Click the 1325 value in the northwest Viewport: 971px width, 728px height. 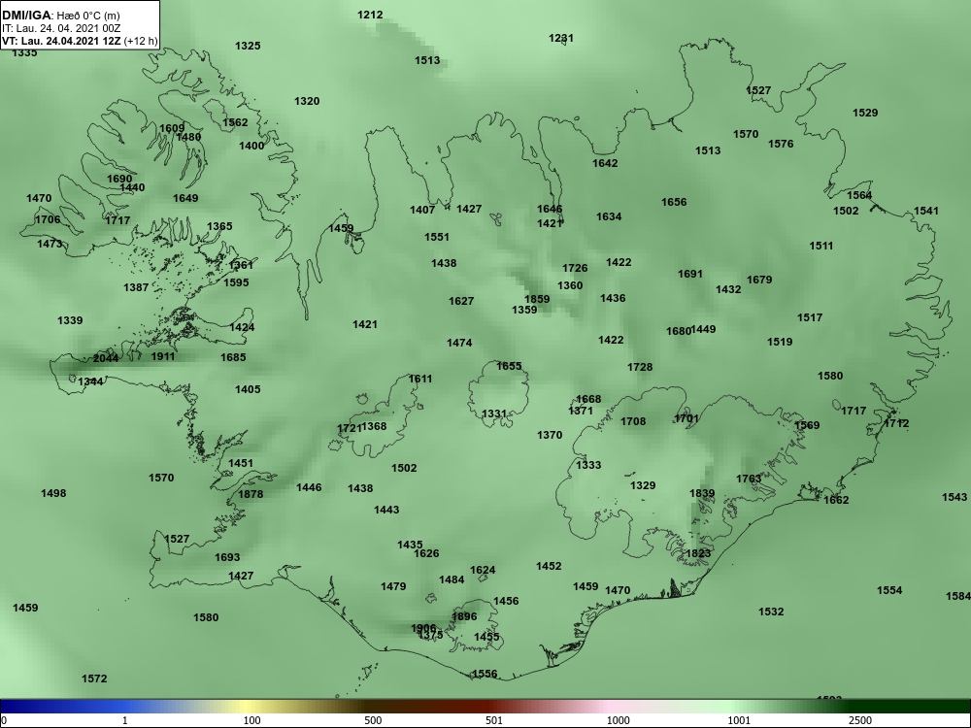pos(248,46)
